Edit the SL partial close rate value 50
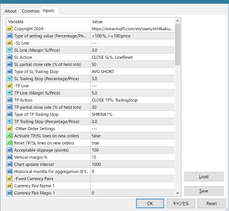Screen dimensions: 229x211 tap(132, 64)
